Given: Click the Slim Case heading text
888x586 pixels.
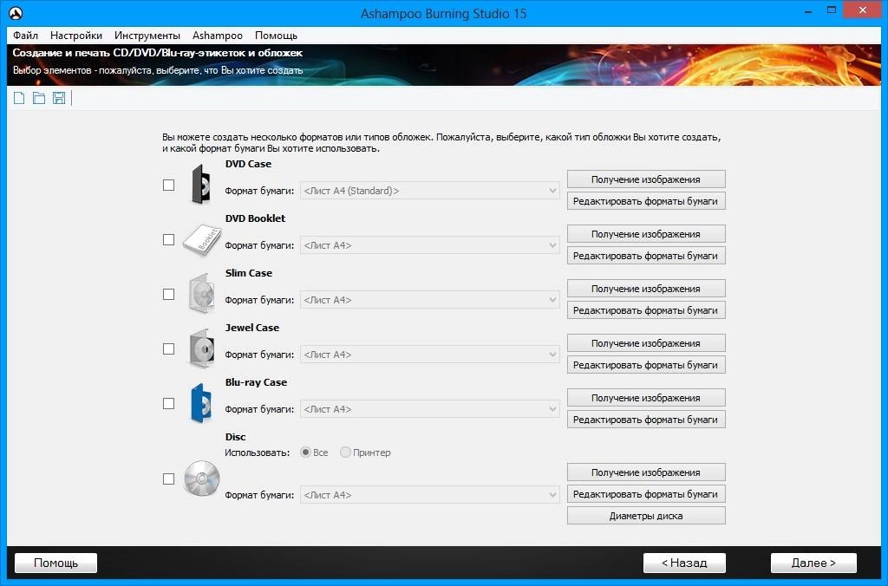Looking at the screenshot, I should pos(249,273).
